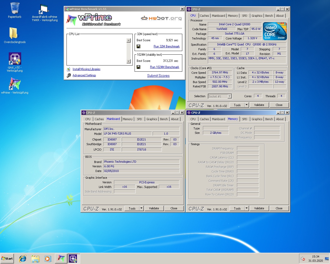
Task: Open the Tools dropdown arrow in Mainboard window
Action: pos(141,208)
